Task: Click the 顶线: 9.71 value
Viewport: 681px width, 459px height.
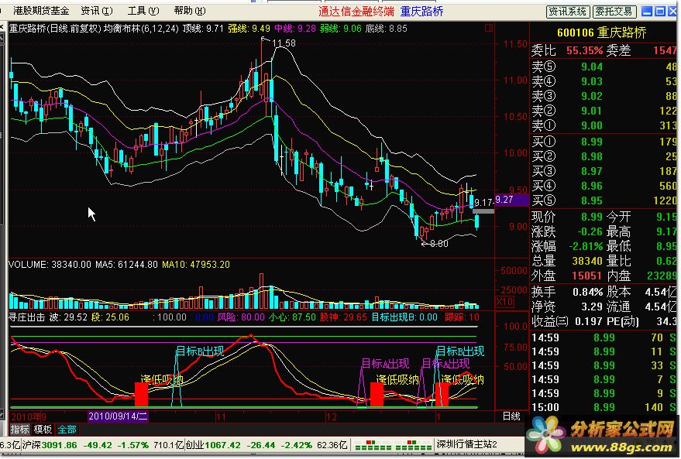Action: pos(203,29)
